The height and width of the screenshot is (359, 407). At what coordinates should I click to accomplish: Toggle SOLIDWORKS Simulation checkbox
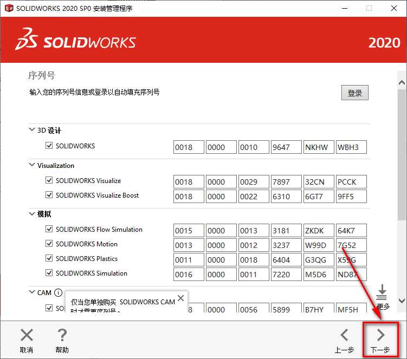click(49, 273)
